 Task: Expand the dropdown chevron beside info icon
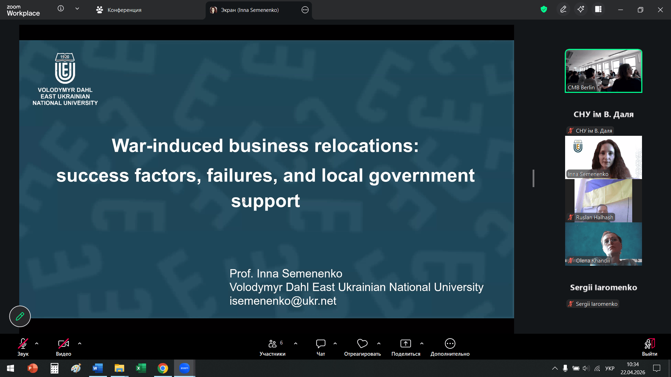tap(77, 9)
